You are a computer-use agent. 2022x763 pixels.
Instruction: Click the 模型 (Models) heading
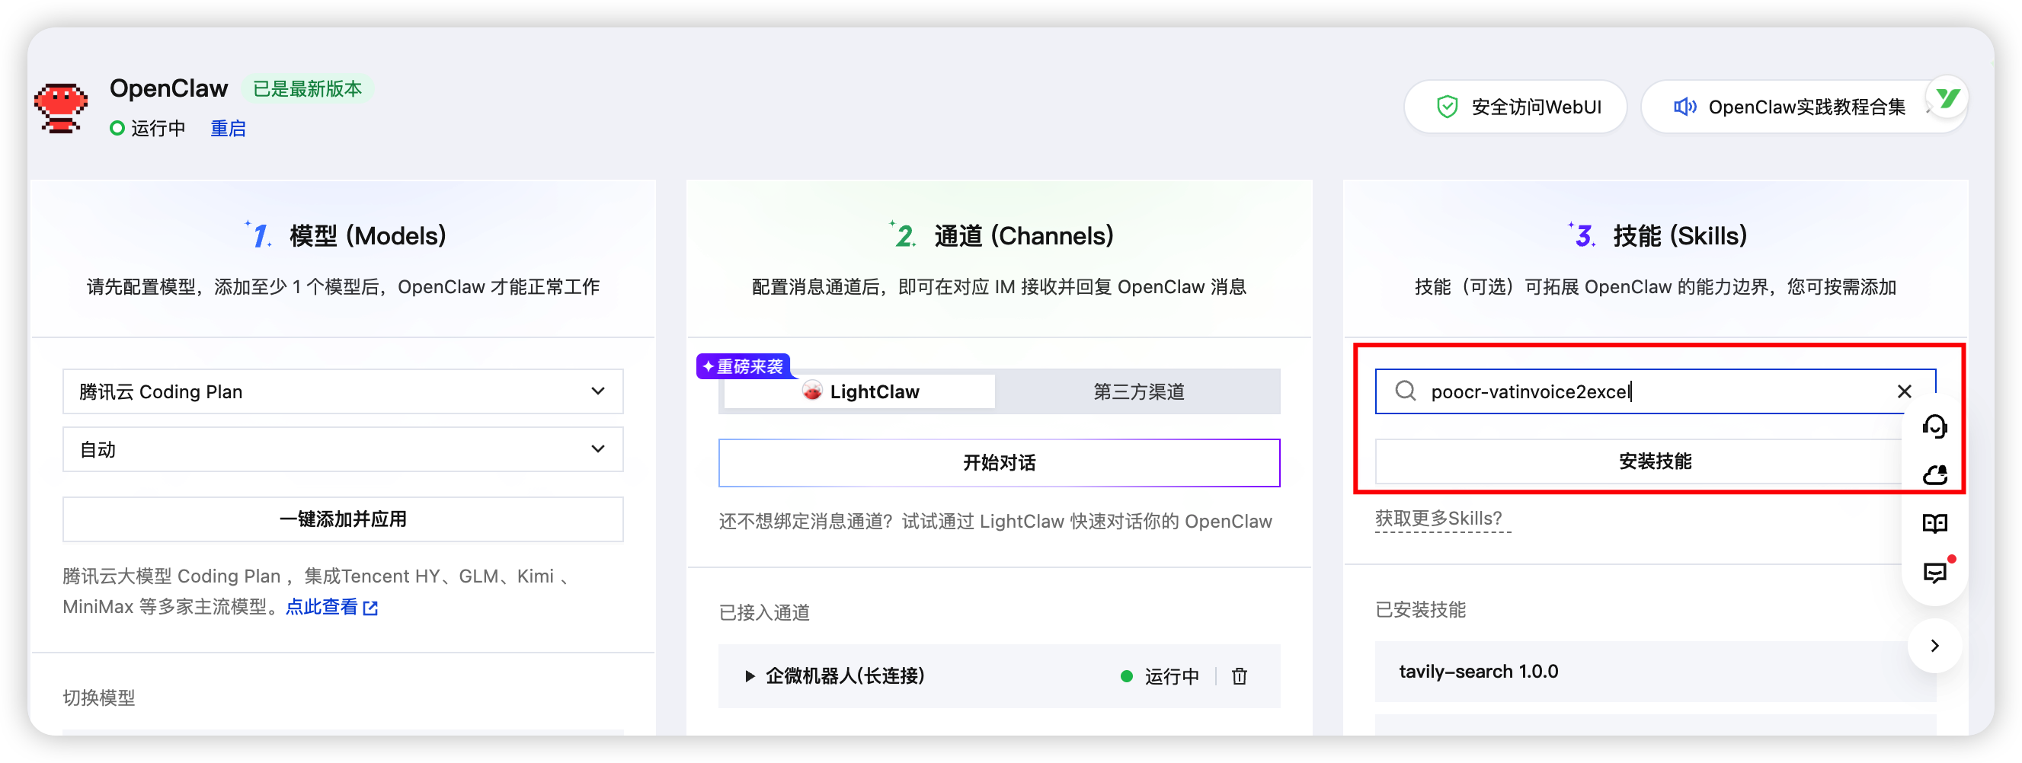[x=367, y=235]
